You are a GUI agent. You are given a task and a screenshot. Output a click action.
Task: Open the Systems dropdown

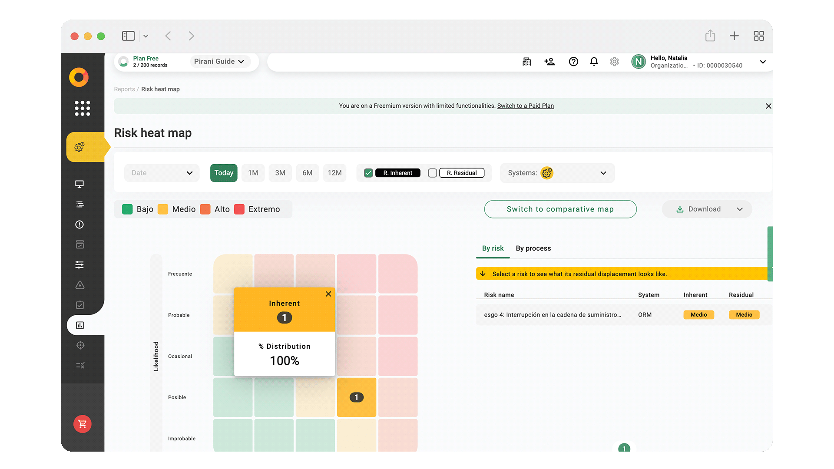tap(557, 173)
